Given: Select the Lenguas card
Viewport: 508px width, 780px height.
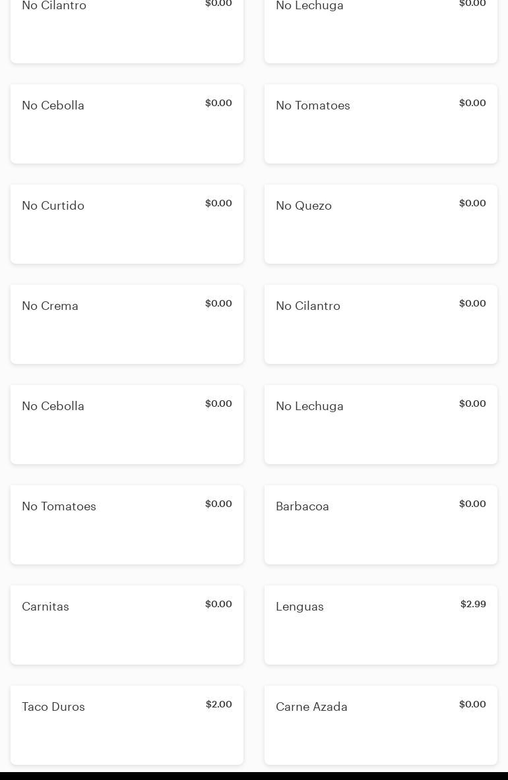Looking at the screenshot, I should [381, 625].
